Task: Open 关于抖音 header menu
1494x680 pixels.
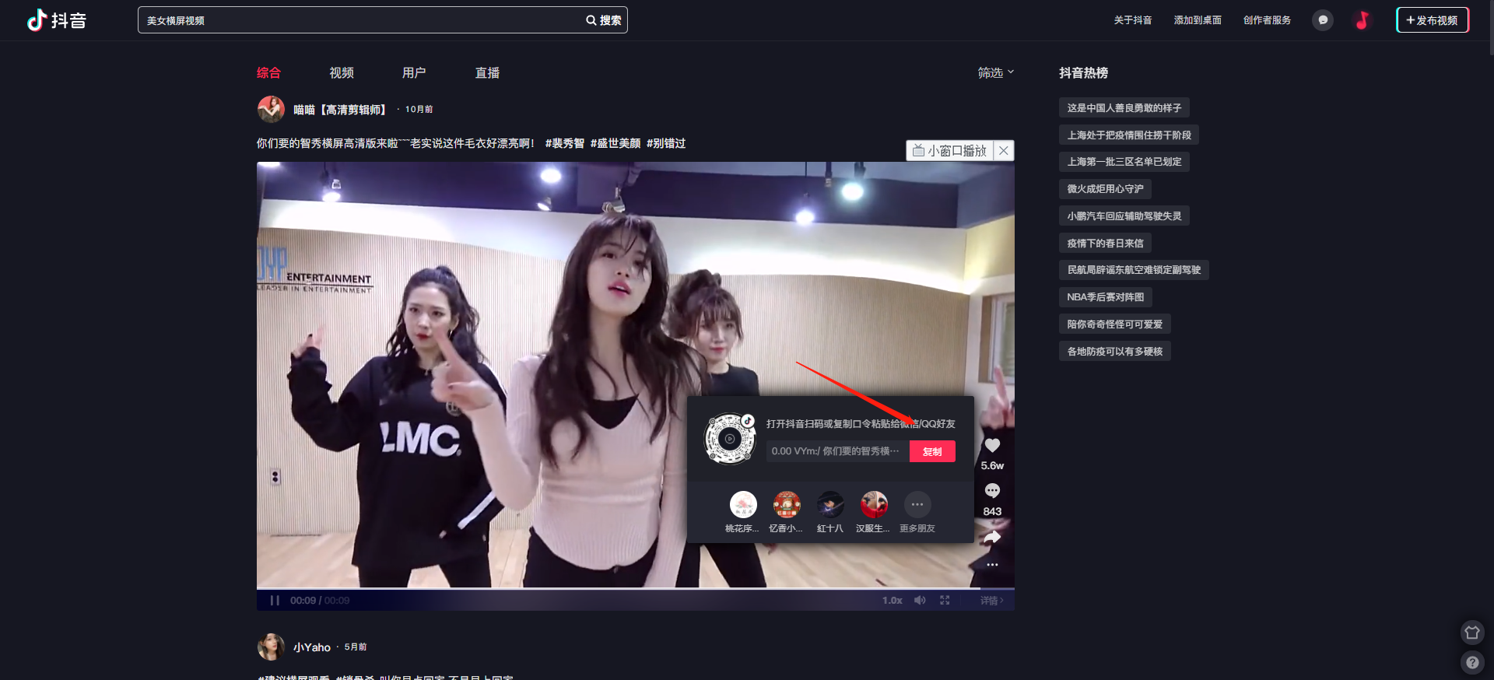Action: (x=1132, y=20)
